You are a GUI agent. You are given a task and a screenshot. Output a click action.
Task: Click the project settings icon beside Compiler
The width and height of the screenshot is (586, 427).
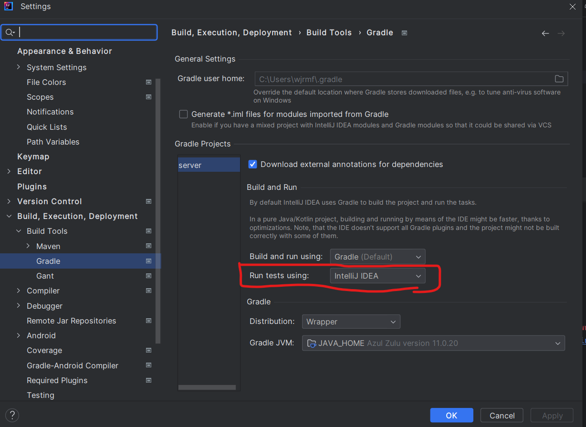click(148, 291)
